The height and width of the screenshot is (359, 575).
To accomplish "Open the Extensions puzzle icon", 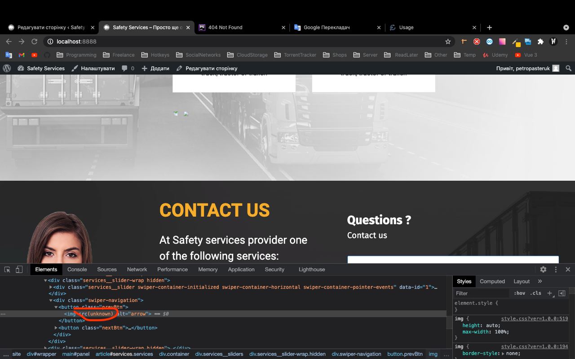I will 541,41.
